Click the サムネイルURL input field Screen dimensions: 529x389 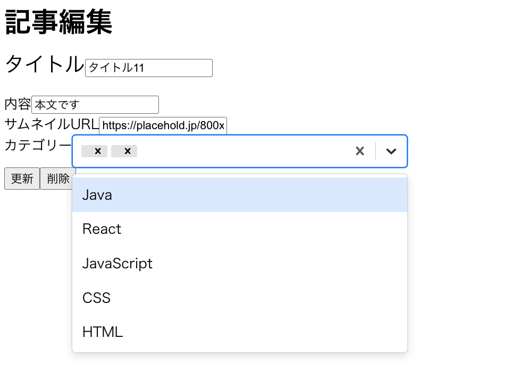163,125
